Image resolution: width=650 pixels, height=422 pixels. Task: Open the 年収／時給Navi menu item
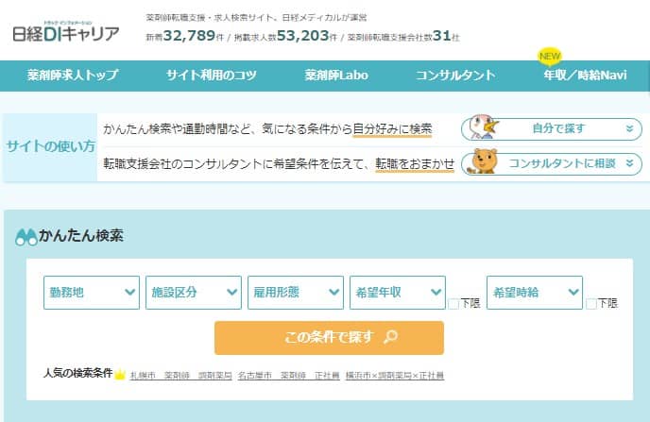pos(586,75)
